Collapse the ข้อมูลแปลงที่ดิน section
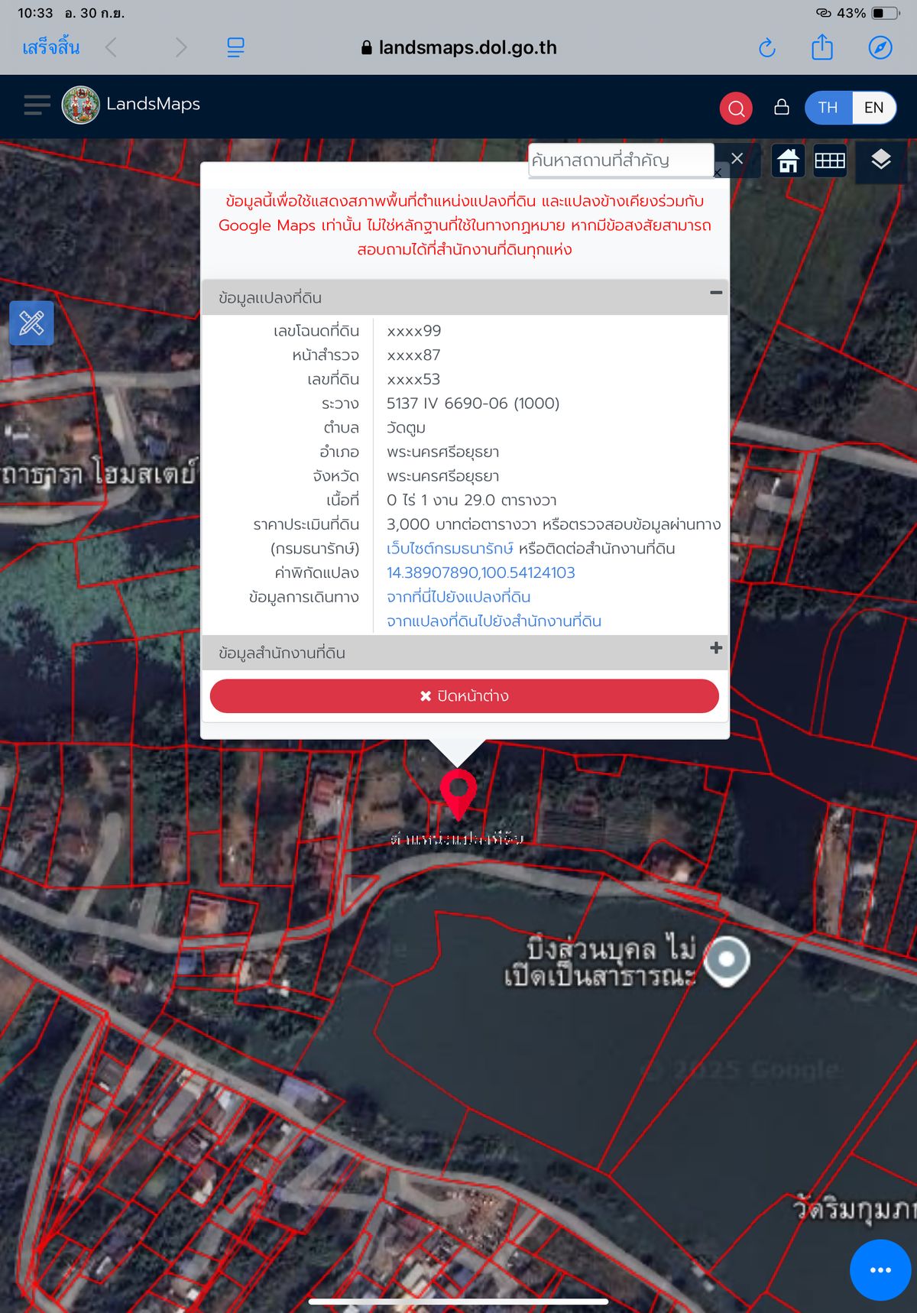The height and width of the screenshot is (1313, 917). pos(715,293)
